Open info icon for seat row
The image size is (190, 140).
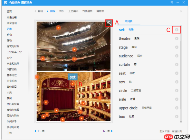click(177, 73)
